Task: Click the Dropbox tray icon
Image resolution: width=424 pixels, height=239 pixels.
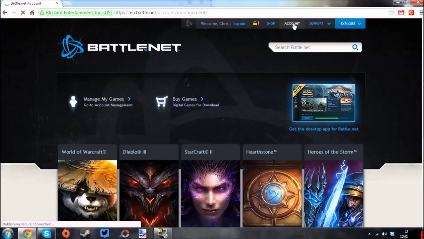Action: click(x=392, y=234)
